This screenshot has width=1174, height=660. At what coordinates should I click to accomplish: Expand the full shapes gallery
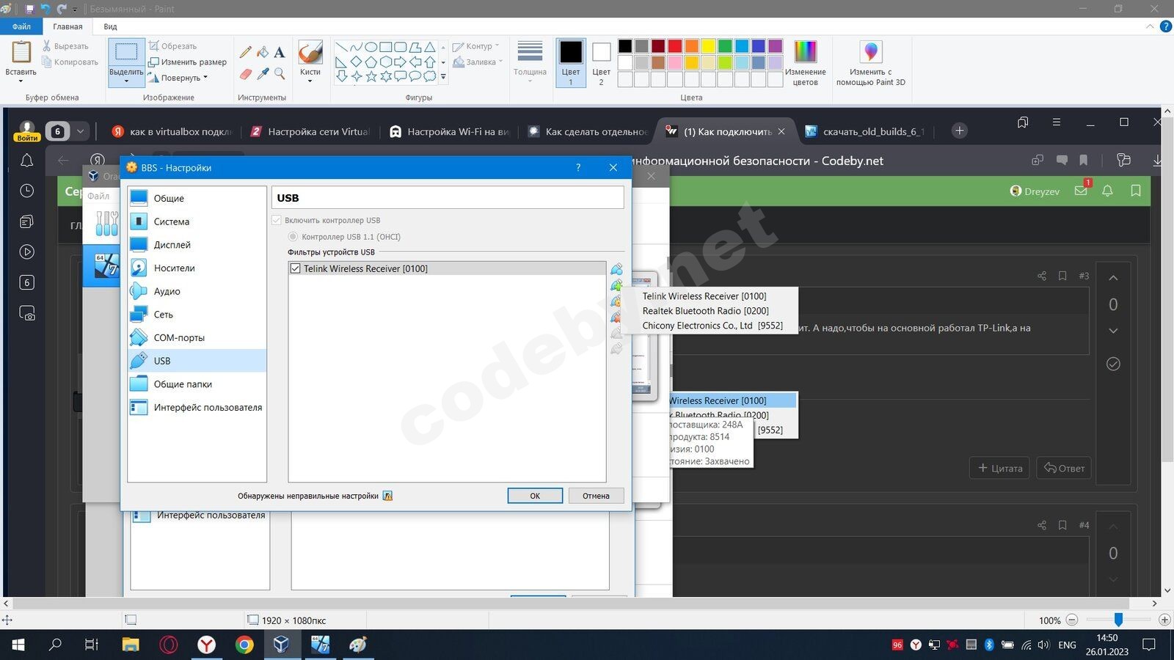coord(443,77)
